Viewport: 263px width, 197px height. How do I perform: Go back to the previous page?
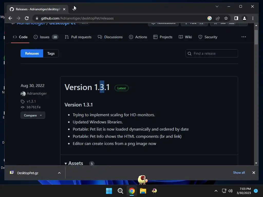tap(10, 18)
